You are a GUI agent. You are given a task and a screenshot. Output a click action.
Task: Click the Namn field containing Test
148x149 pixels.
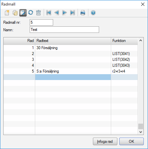64,30
